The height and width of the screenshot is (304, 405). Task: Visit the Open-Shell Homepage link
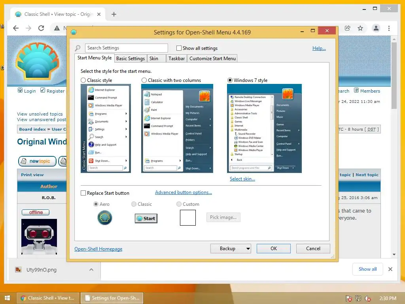tap(98, 249)
